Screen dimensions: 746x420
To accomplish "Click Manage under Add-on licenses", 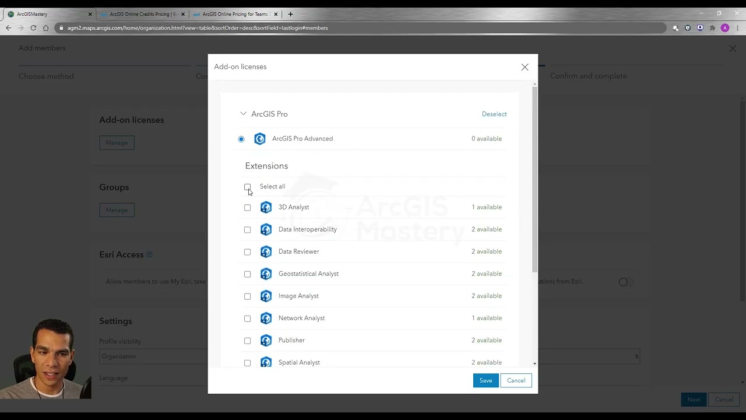I will [117, 142].
